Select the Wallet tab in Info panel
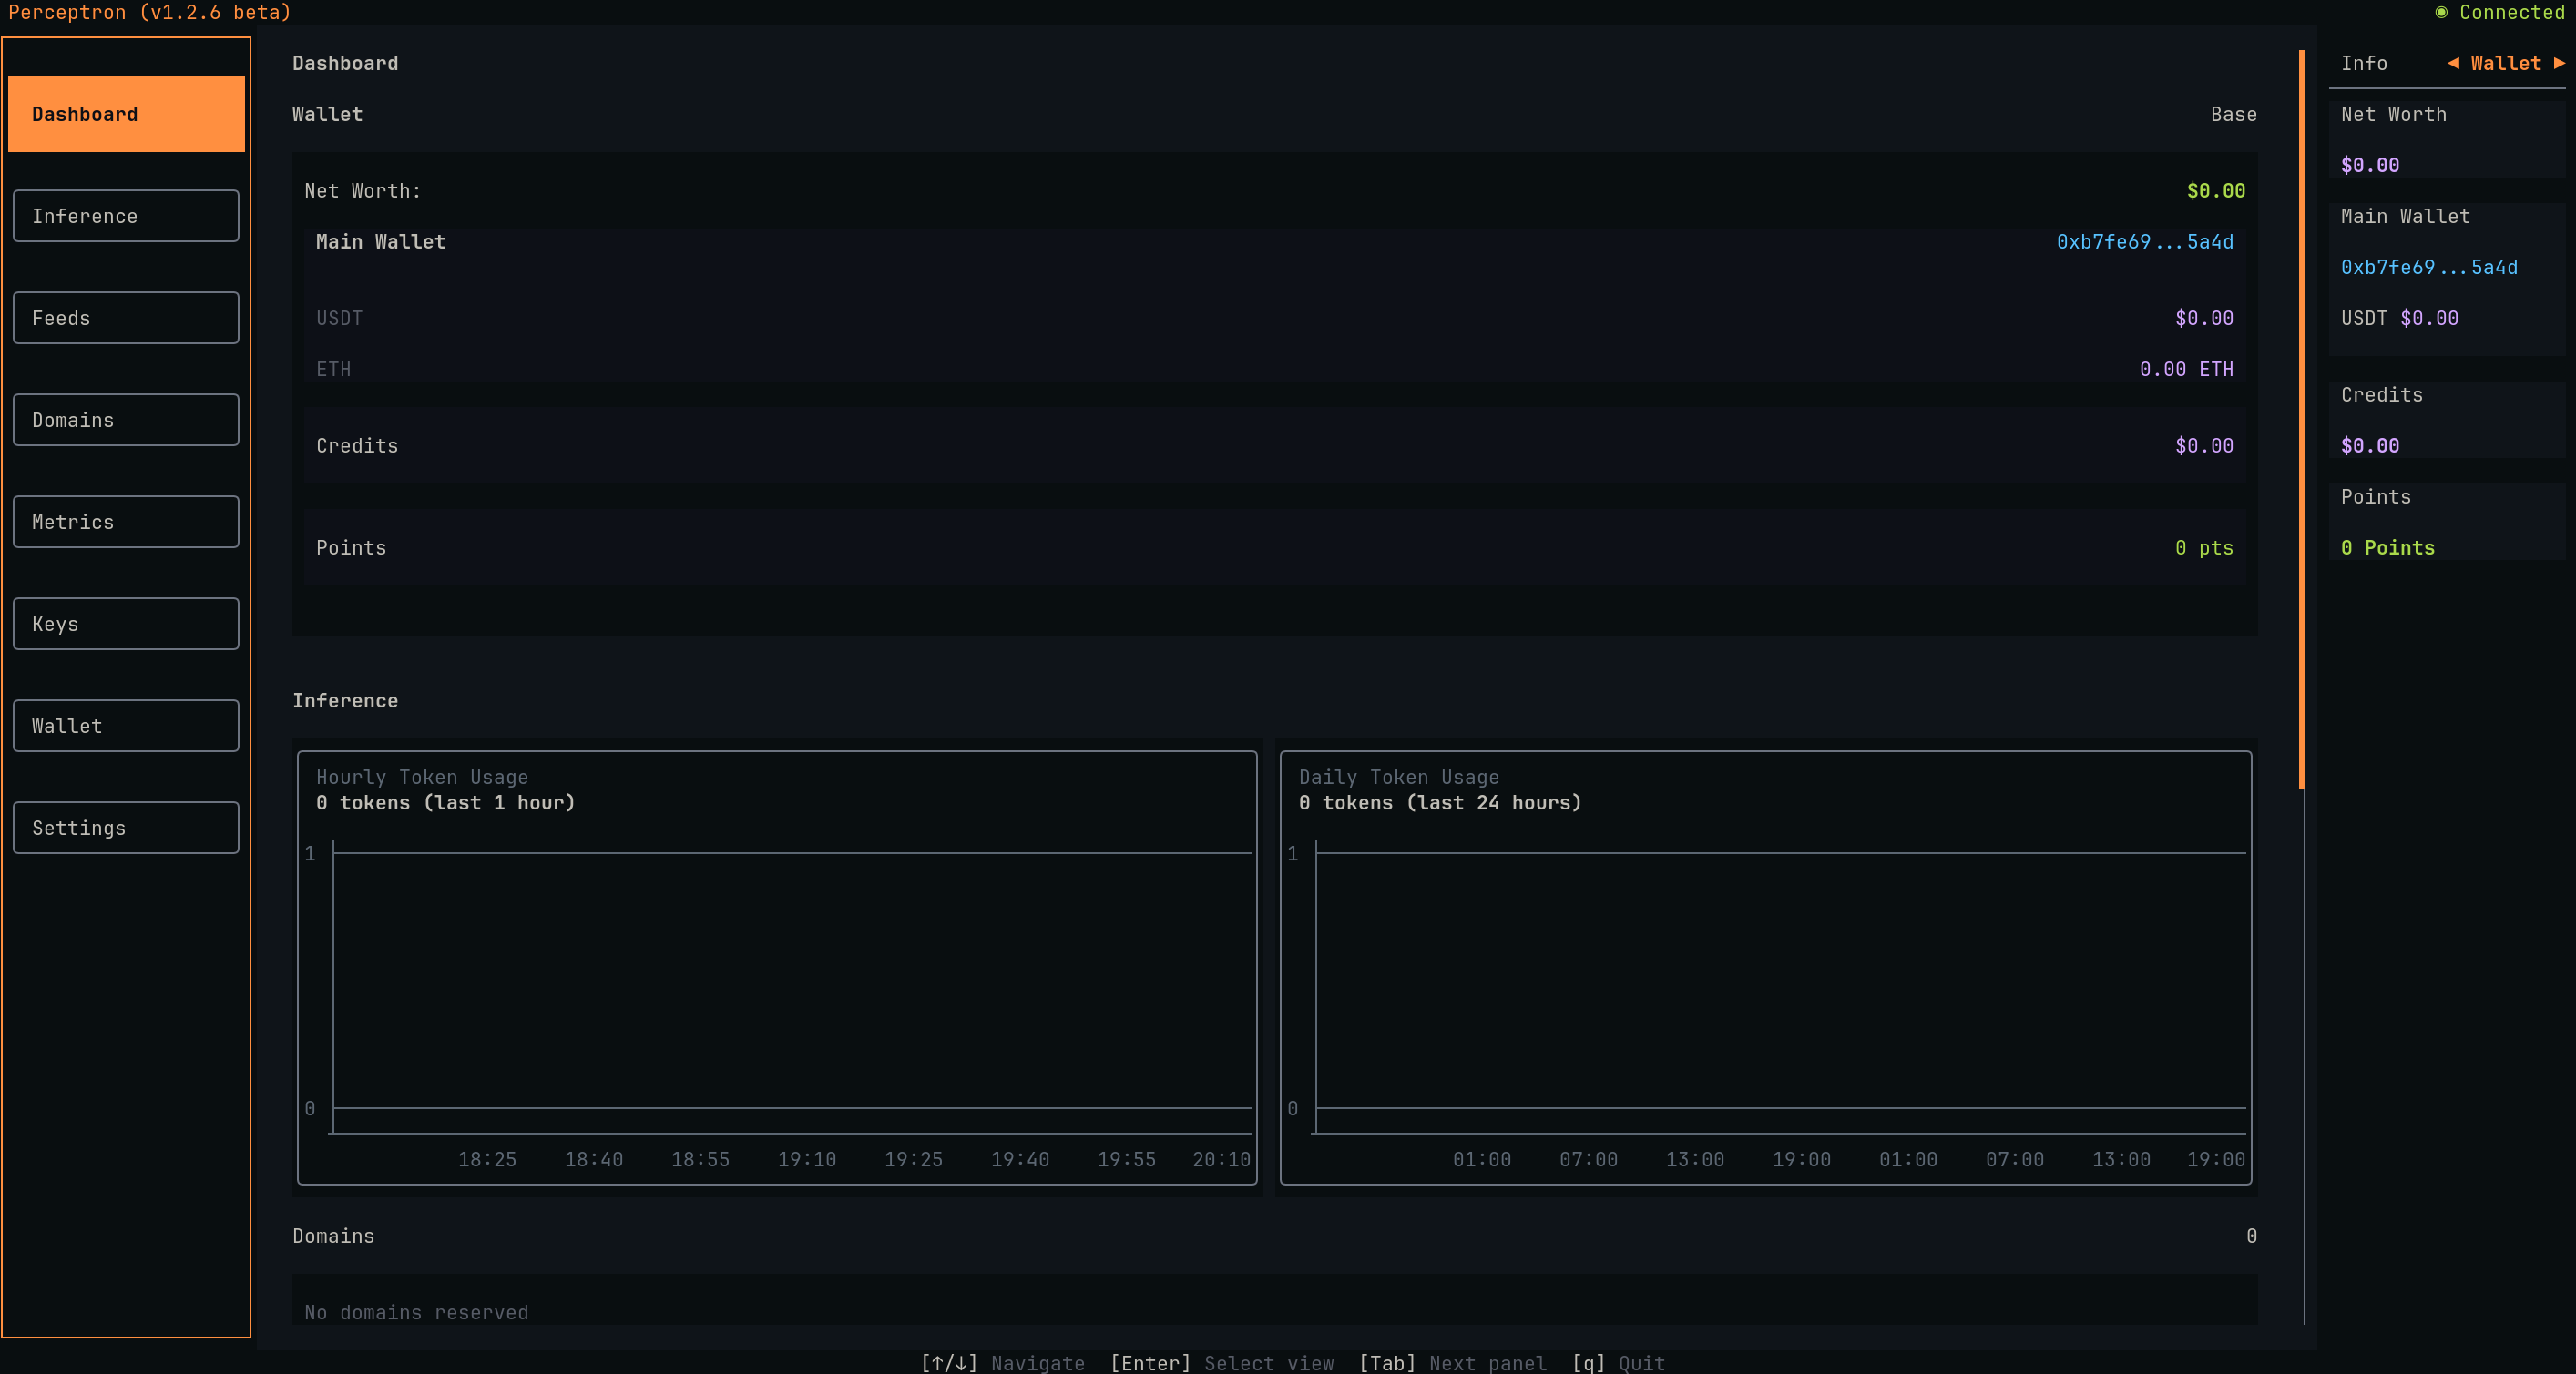This screenshot has height=1374, width=2576. coord(2505,63)
